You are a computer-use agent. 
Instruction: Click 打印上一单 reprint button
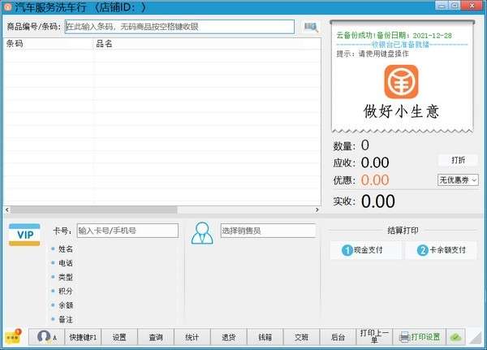[x=374, y=337]
